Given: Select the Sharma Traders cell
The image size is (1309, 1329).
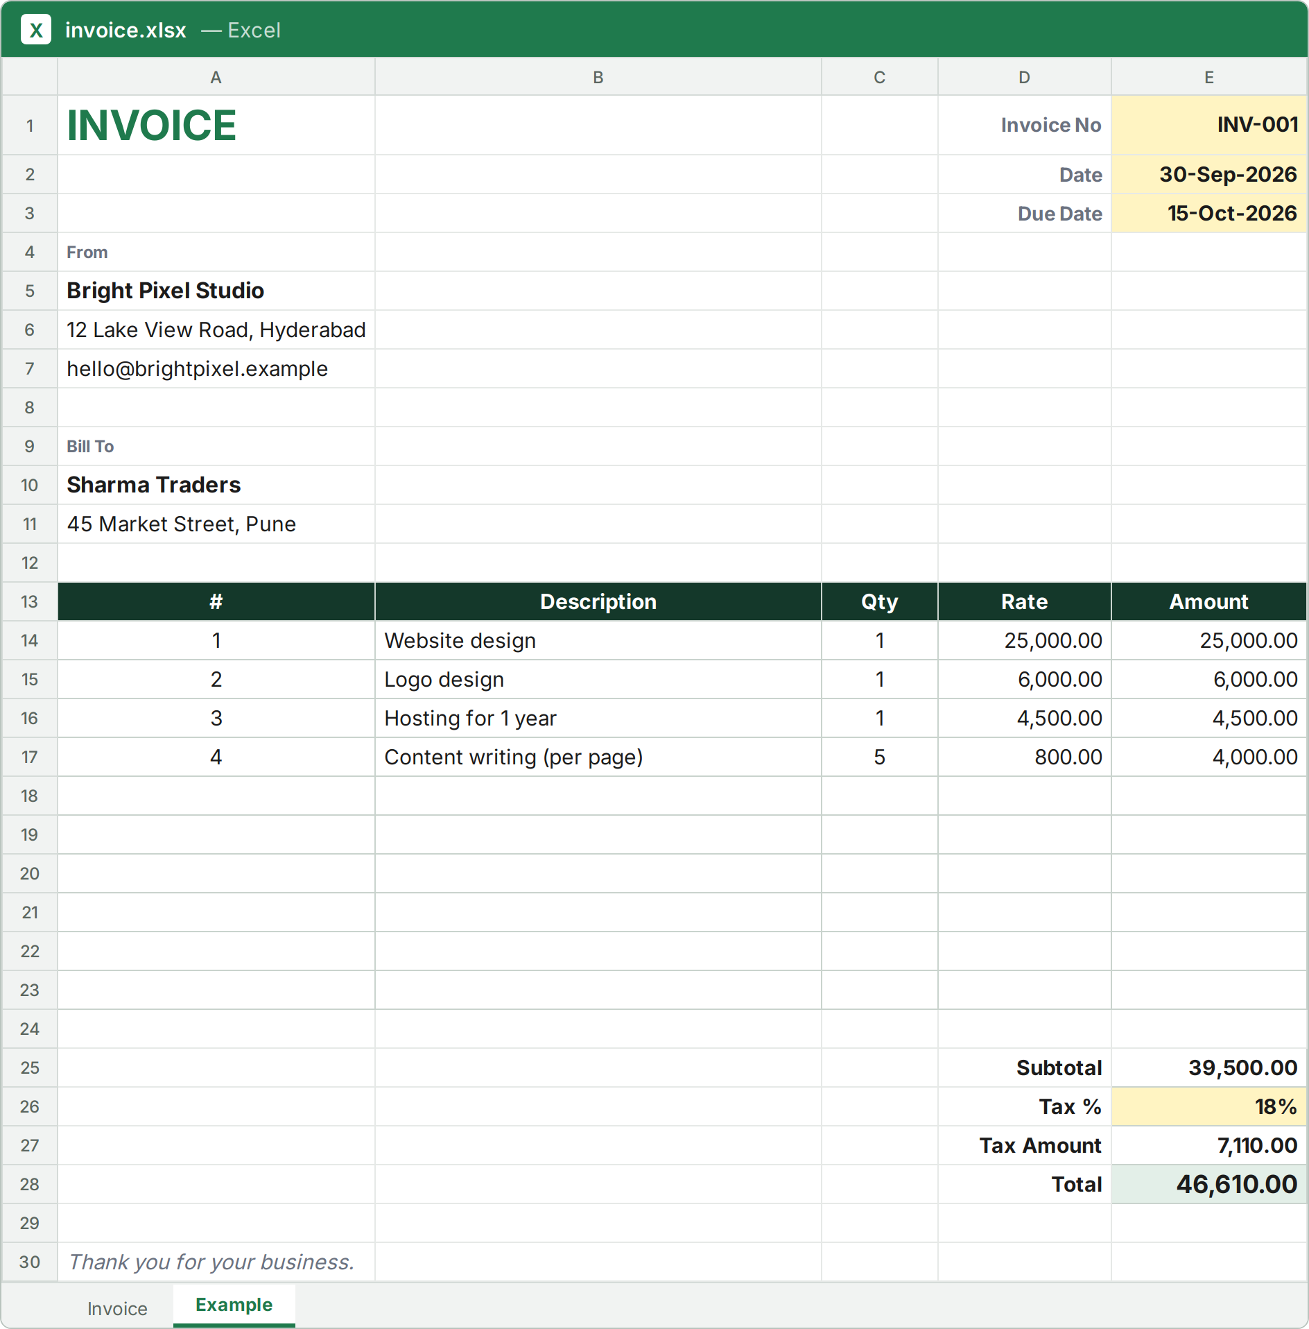Looking at the screenshot, I should click(216, 485).
